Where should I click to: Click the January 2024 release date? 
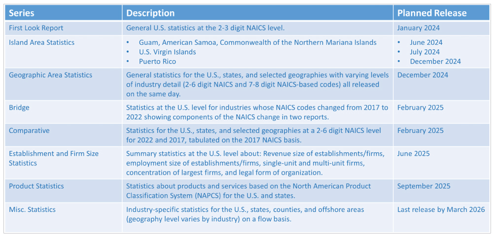418,28
